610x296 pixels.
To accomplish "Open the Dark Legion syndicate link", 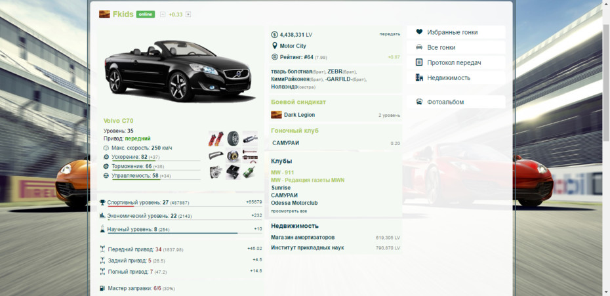I will [299, 115].
